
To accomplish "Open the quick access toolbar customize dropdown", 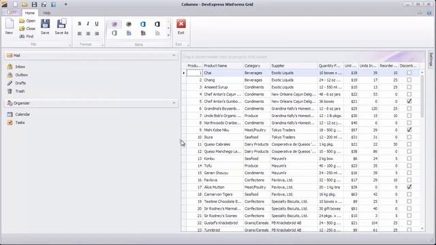I will click(x=65, y=4).
